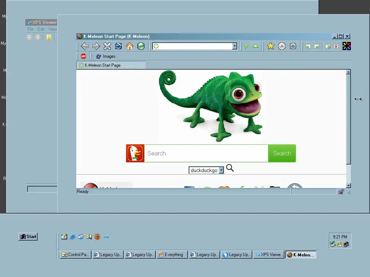
Task: Go back with the Back arrow in K-Meleon
Action: pos(85,46)
